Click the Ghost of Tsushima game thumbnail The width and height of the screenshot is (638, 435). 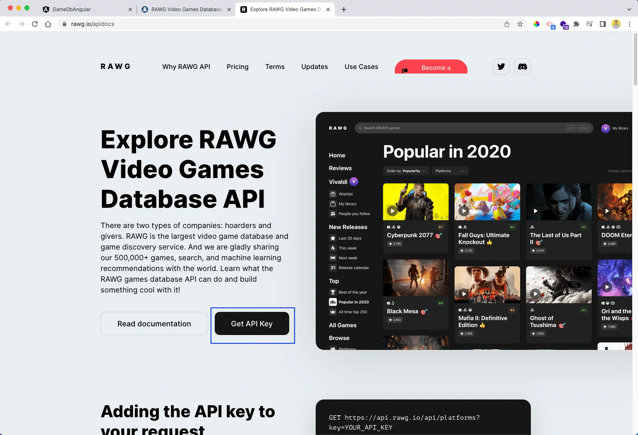click(x=559, y=285)
